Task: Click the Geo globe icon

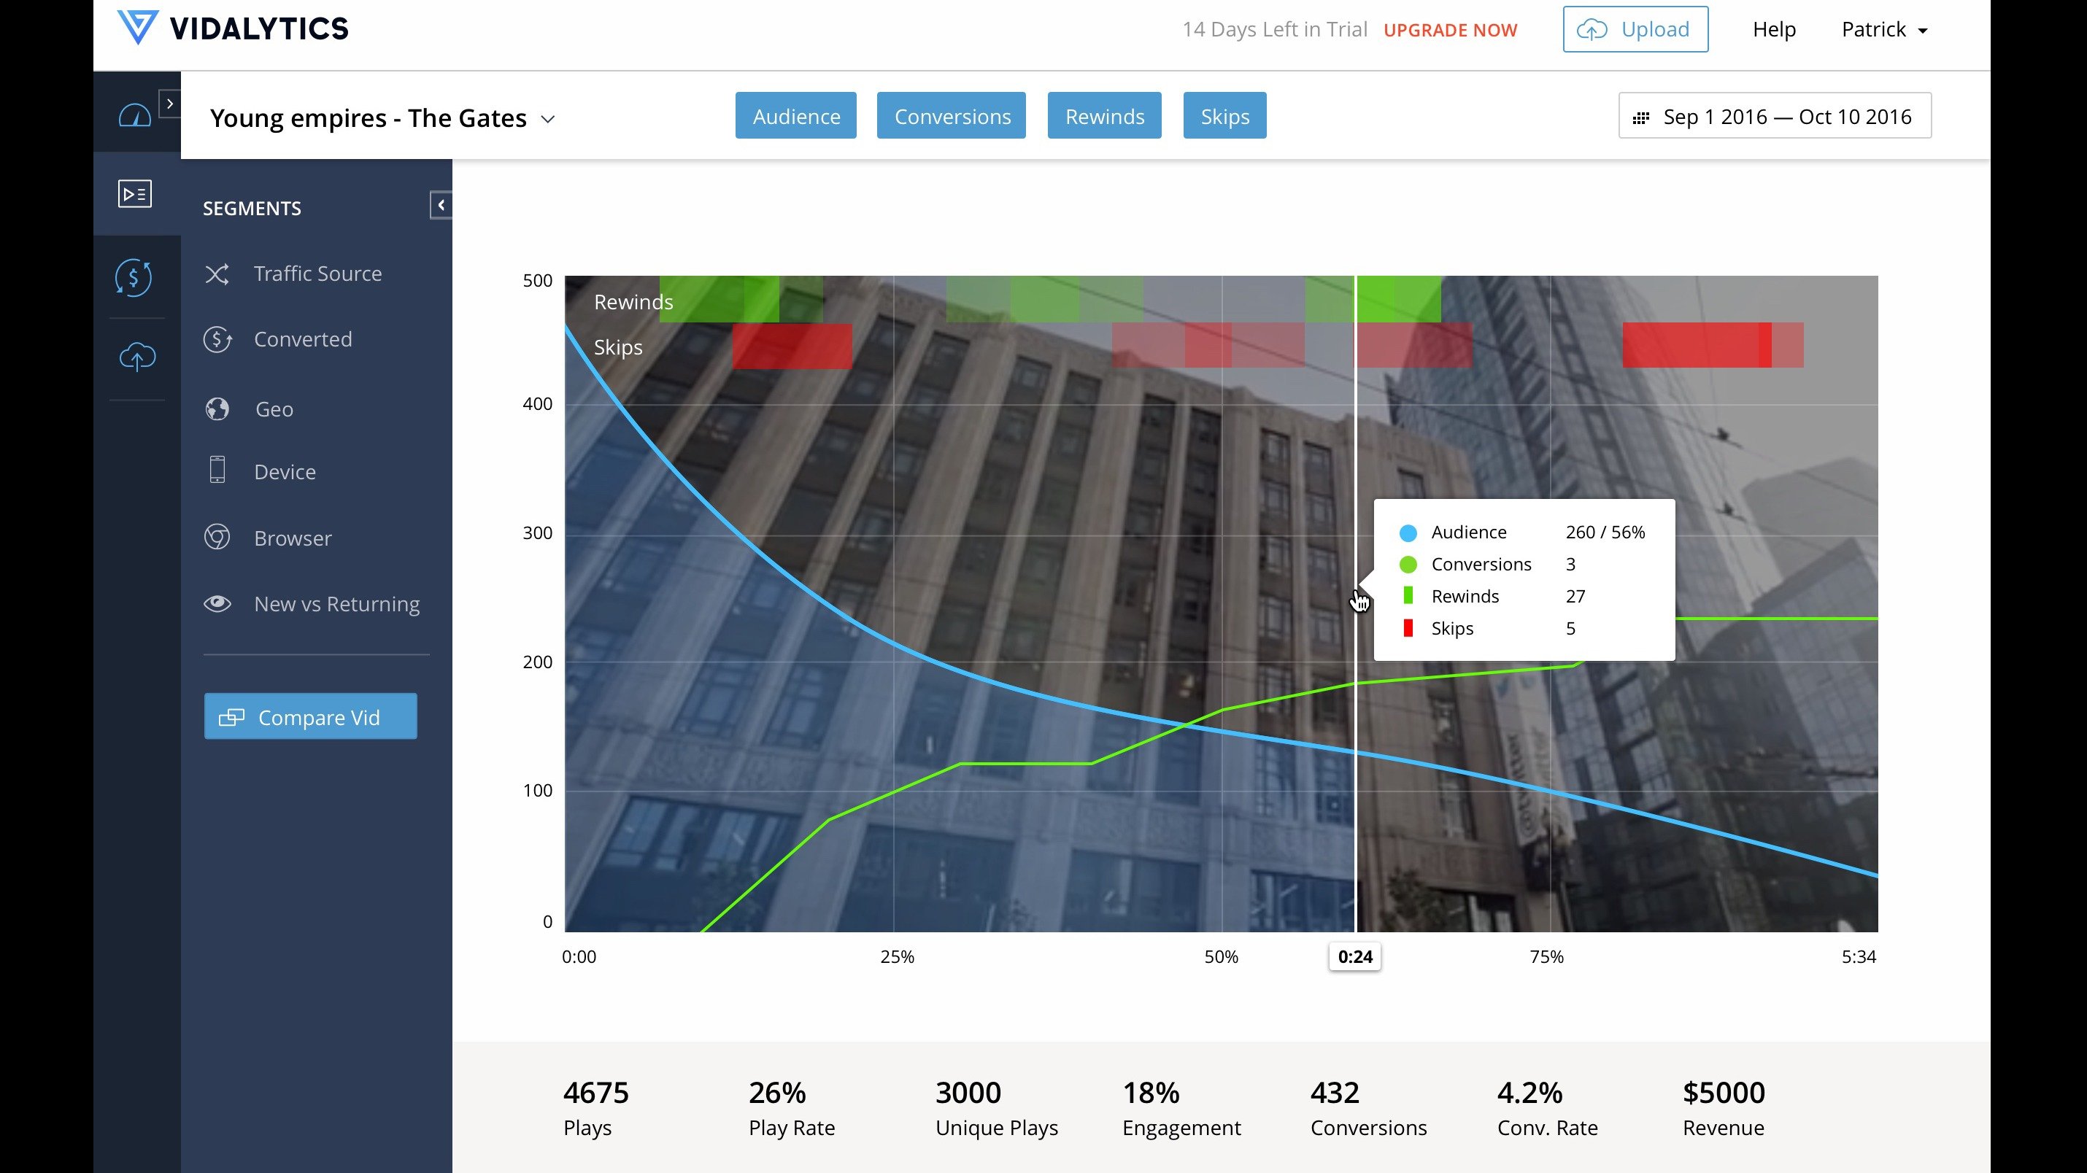Action: pyautogui.click(x=217, y=409)
